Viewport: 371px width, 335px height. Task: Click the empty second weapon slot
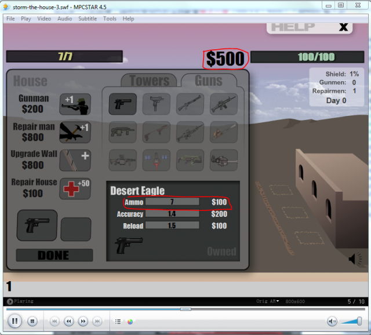76,230
